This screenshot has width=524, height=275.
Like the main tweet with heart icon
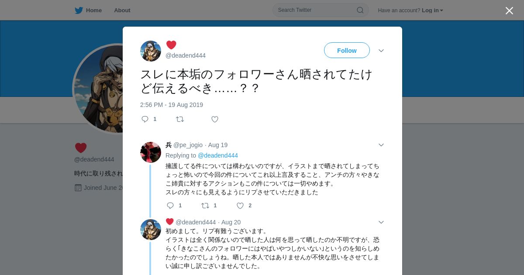coord(215,119)
